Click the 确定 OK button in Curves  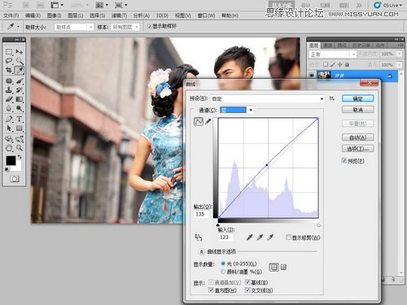357,98
